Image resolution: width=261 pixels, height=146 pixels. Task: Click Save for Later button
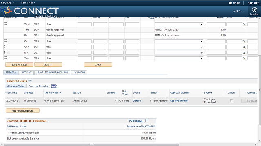pyautogui.click(x=19, y=64)
